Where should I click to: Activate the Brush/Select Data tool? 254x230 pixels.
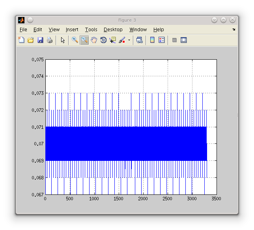[x=122, y=40]
